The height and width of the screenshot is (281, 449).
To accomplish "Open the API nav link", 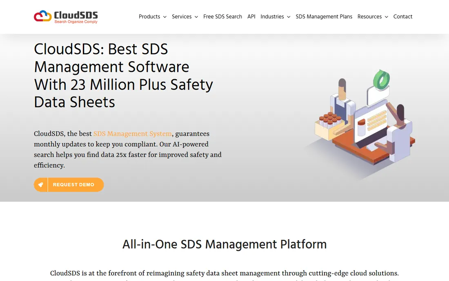I will click(x=251, y=17).
